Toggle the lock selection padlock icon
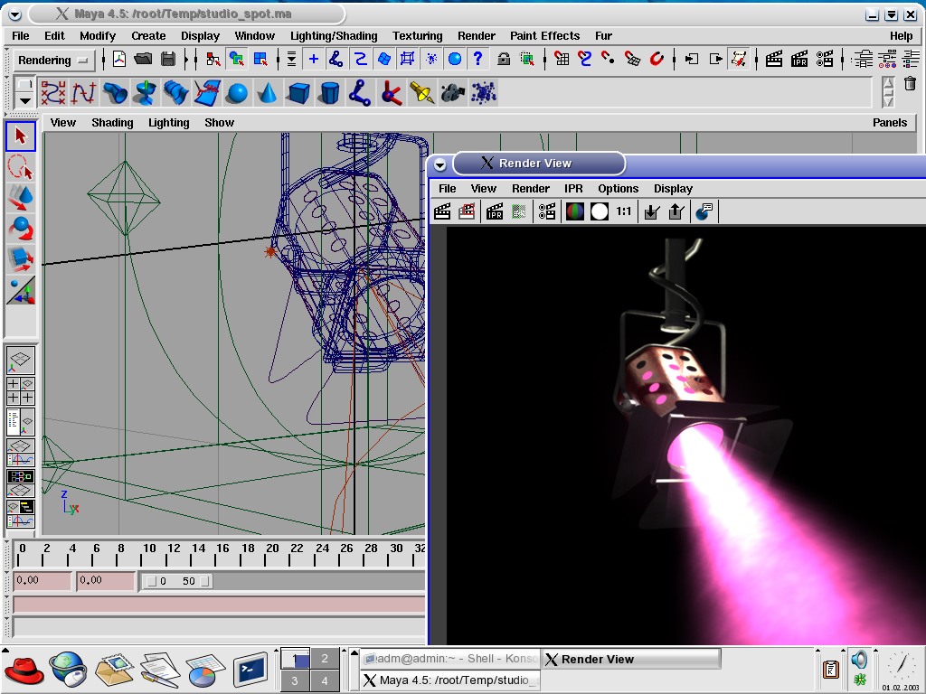This screenshot has width=926, height=694. (504, 59)
